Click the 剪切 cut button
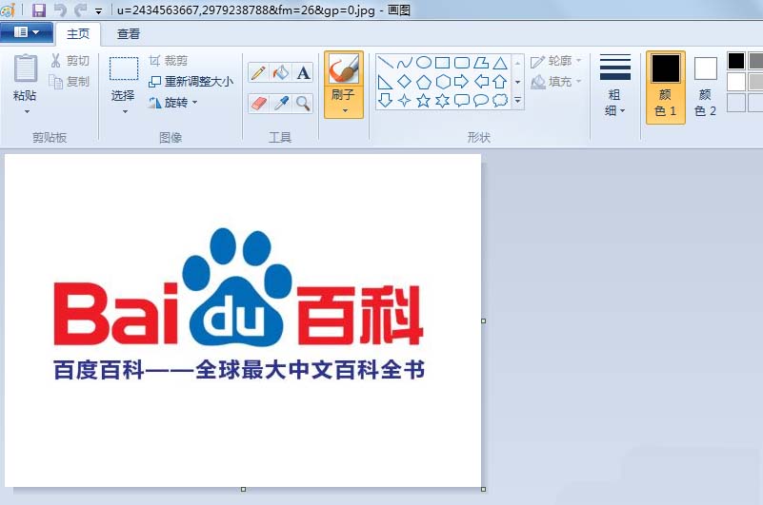Viewport: 763px width, 505px height. click(x=70, y=61)
